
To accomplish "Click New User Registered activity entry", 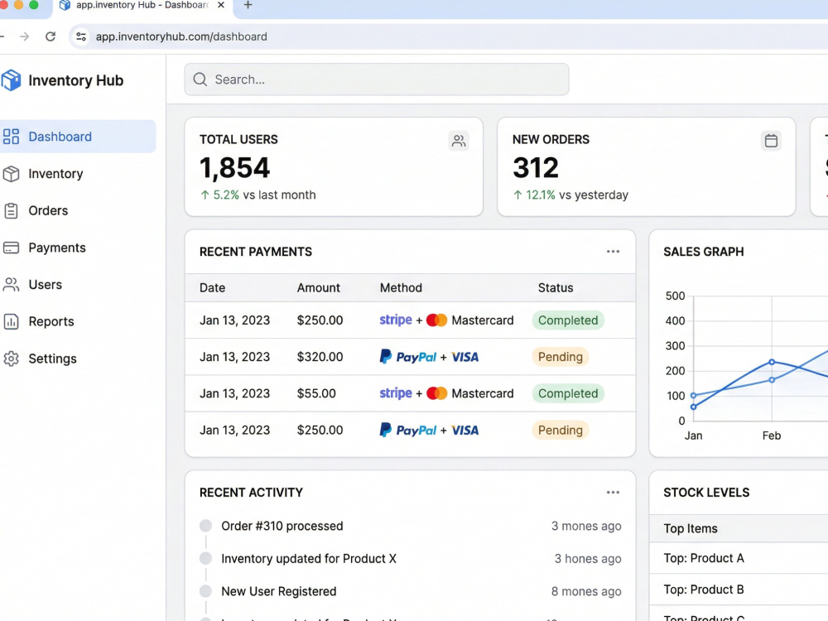I will coord(279,591).
